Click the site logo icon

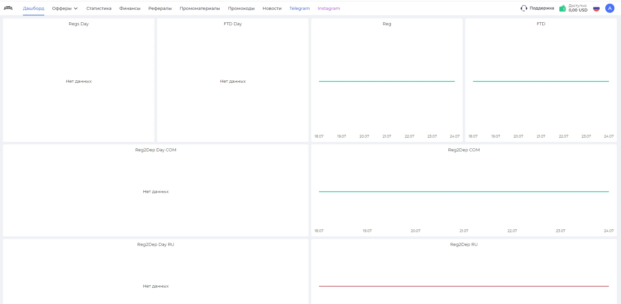8,8
